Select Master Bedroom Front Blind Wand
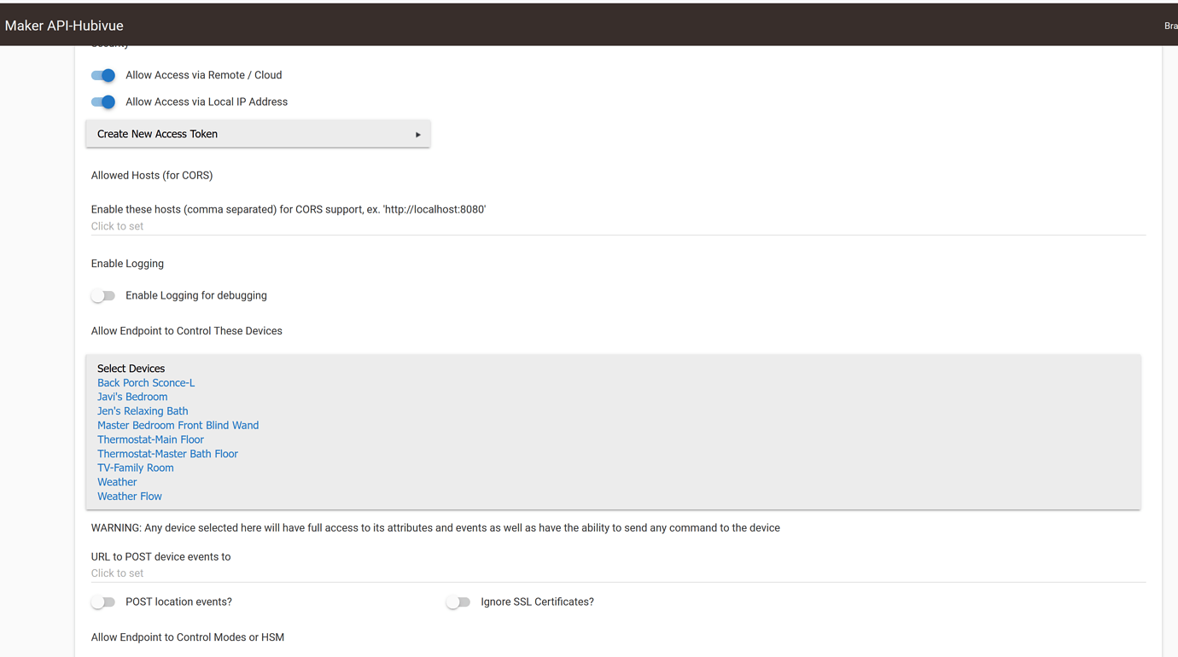This screenshot has height=657, width=1178. tap(178, 425)
